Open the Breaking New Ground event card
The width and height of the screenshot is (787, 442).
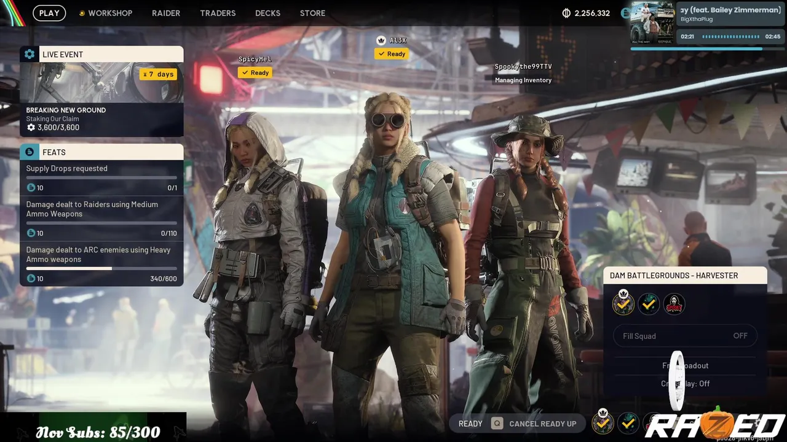point(101,99)
